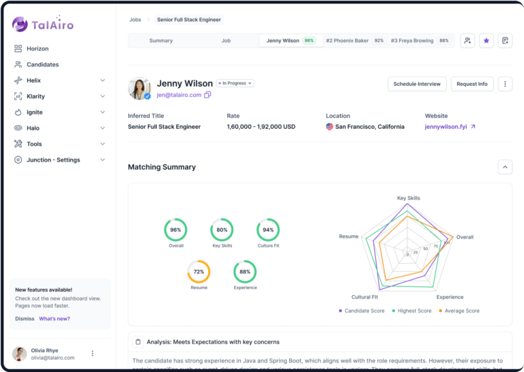Click the 94% Culture Fit score ring
The image size is (524, 372).
268,230
